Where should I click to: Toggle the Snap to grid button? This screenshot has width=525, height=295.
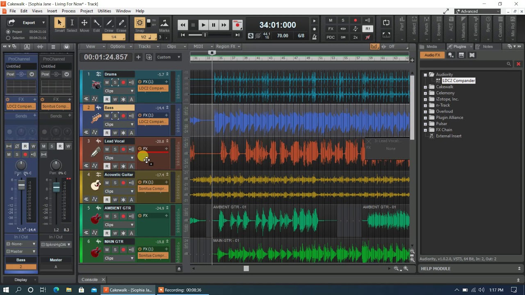pyautogui.click(x=139, y=23)
